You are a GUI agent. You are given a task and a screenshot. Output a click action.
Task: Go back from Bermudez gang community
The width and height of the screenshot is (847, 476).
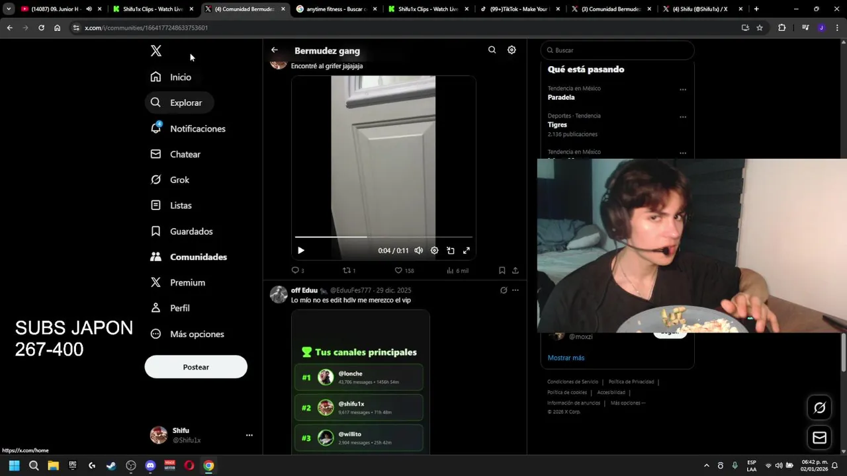point(275,50)
